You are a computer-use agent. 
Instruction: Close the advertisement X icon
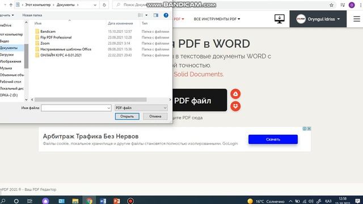[309, 129]
